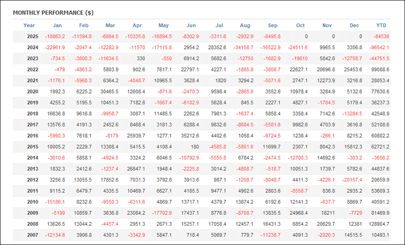Viewport: 405px width, 245px height.
Task: Click the MONTHLY PERFORMANCE ($) title
Action: pyautogui.click(x=53, y=13)
